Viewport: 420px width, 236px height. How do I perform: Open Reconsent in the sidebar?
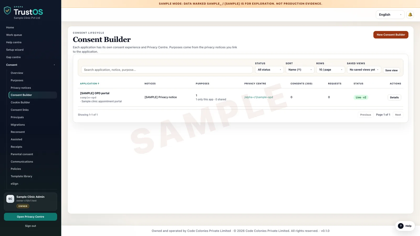[18, 132]
